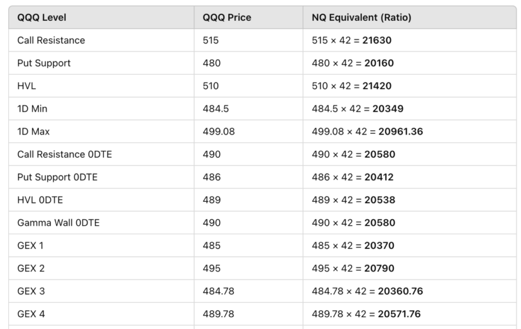Select the Gamma Wall 0DTE label
Image resolution: width=521 pixels, height=329 pixels.
tap(59, 223)
